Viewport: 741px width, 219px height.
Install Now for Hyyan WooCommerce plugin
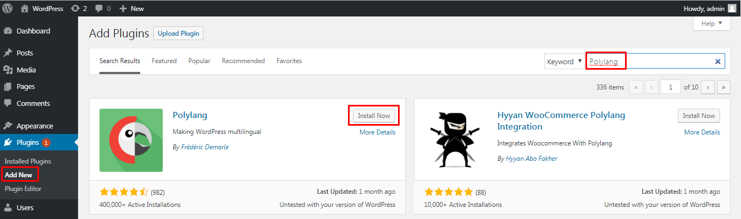tap(699, 116)
